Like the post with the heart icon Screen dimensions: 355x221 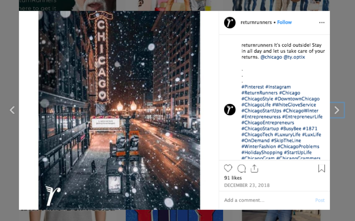[228, 169]
